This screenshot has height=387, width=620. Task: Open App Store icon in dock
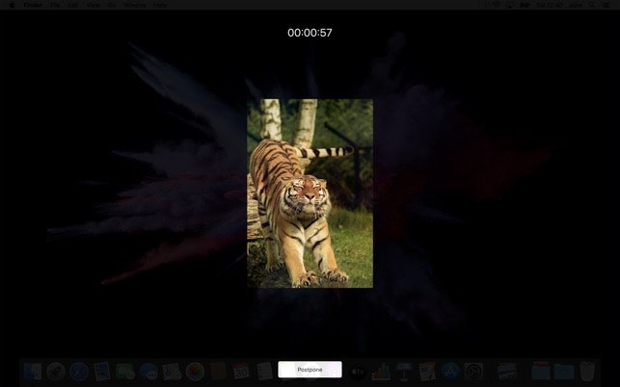tap(450, 372)
